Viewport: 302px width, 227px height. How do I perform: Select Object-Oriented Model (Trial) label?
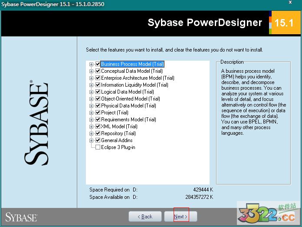point(131,99)
